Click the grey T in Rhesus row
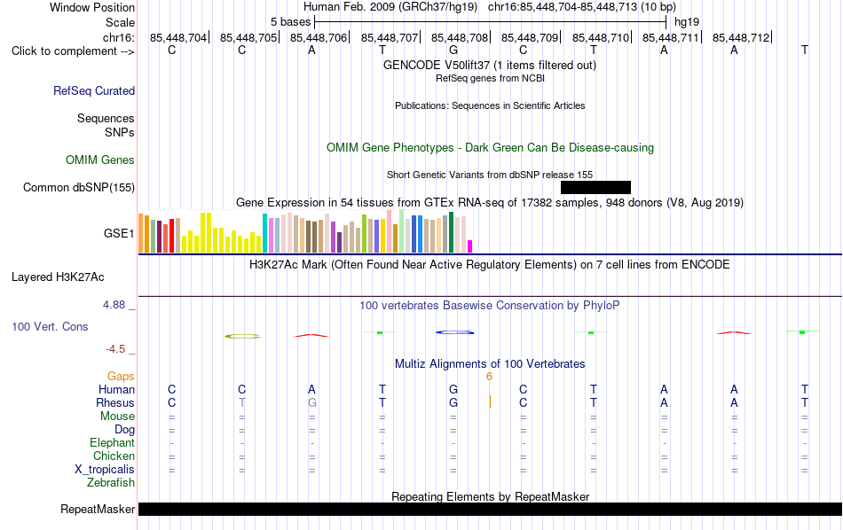 pyautogui.click(x=242, y=402)
